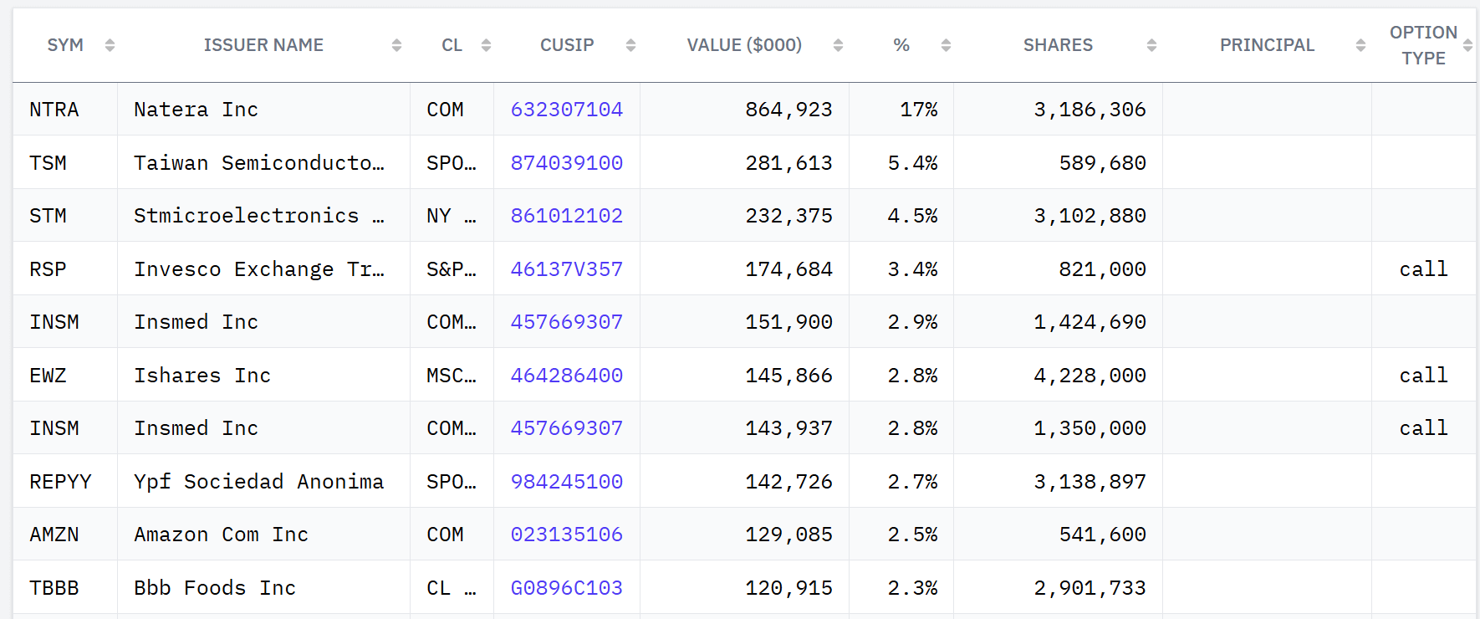Screen dimensions: 1480x619
Task: Click call option in 1,350,000 shares row
Action: point(1423,428)
